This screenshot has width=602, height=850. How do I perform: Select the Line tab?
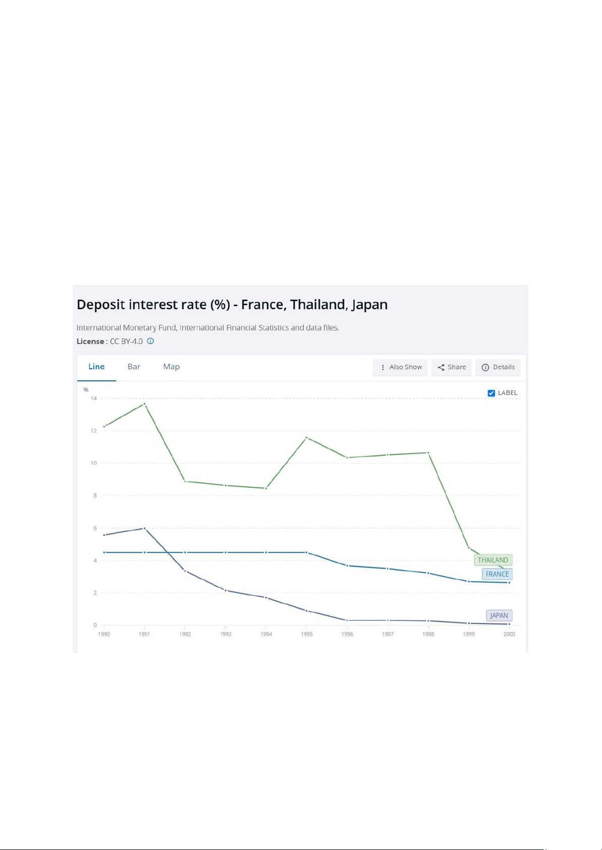(96, 367)
